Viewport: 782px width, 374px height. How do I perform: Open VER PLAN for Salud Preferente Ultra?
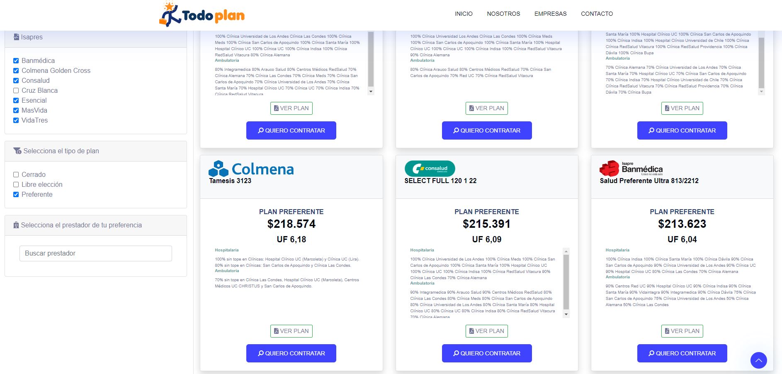(682, 331)
